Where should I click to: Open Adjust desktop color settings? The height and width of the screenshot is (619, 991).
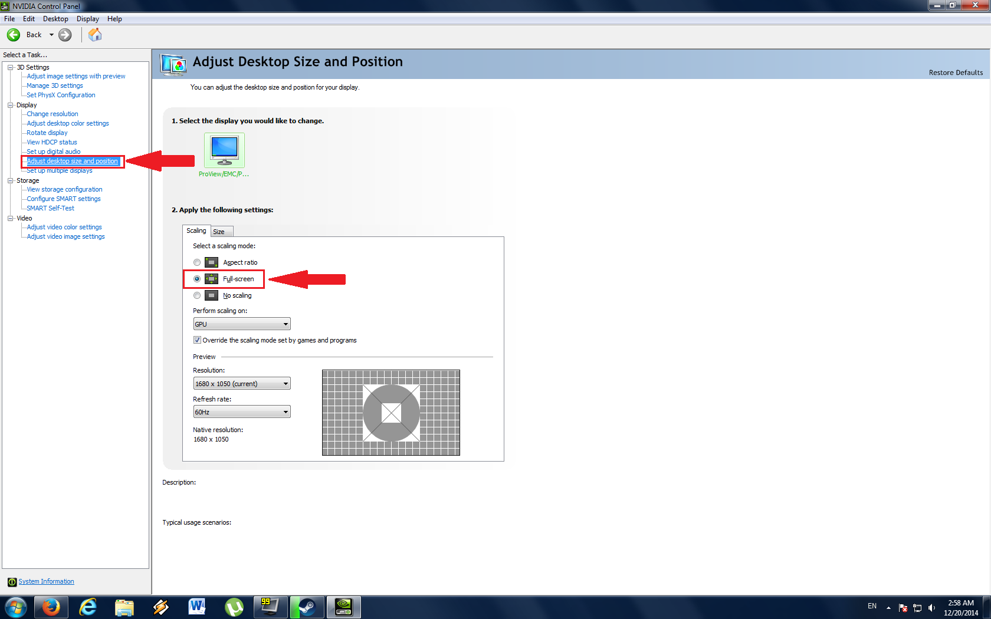(x=68, y=123)
